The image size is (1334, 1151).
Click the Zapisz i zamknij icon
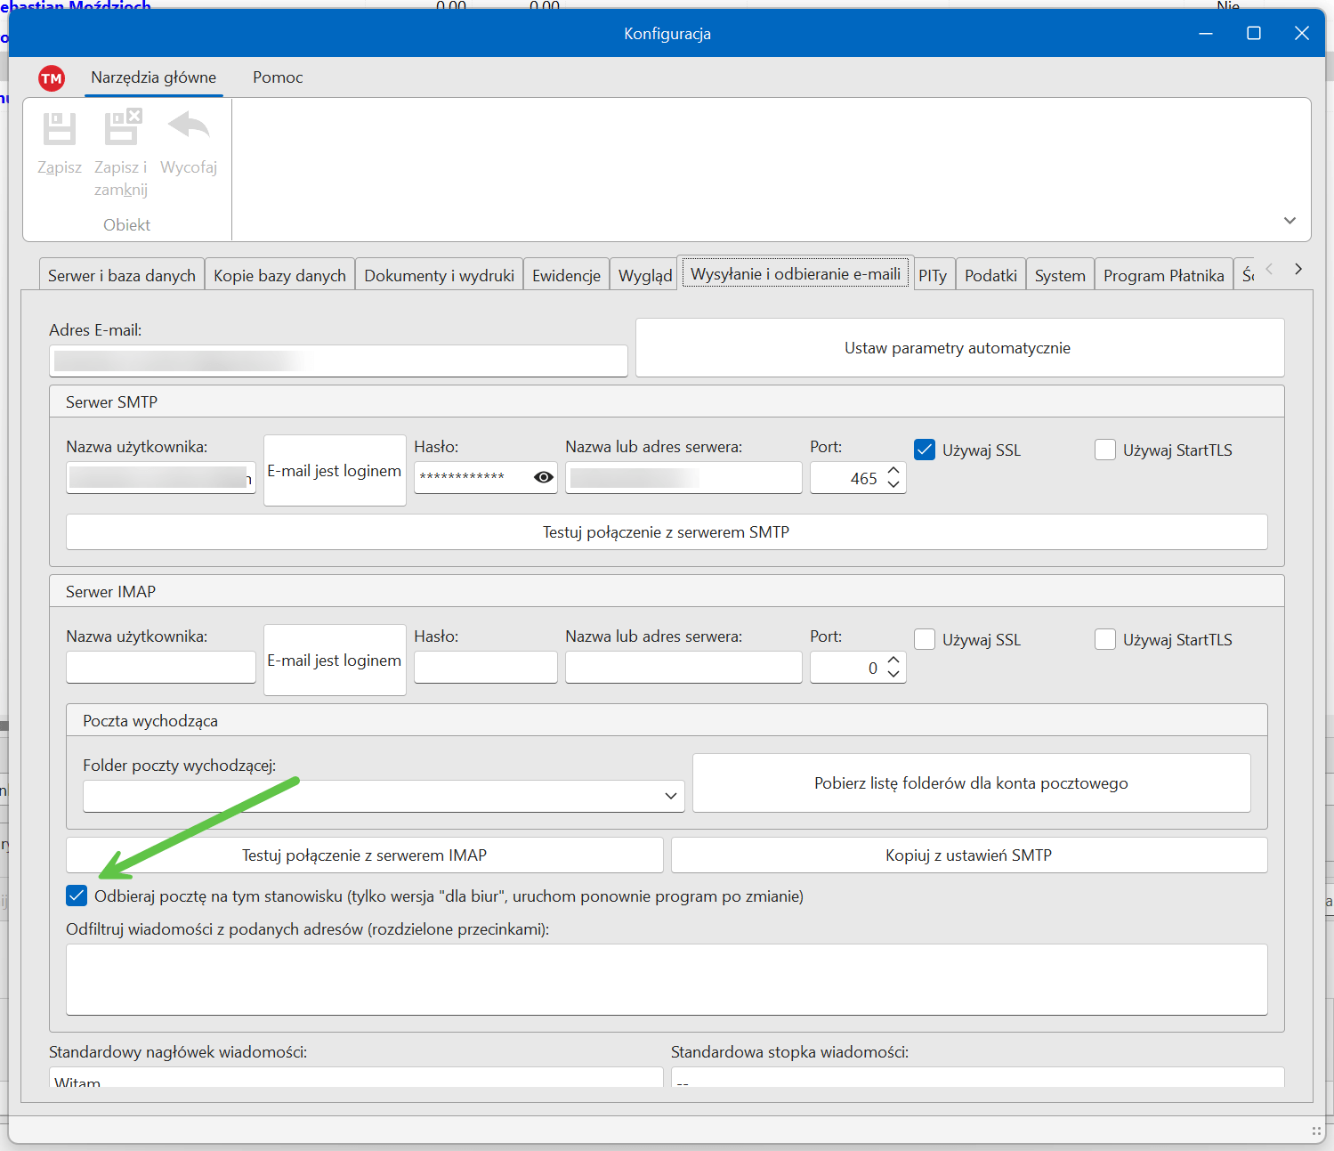tap(122, 127)
